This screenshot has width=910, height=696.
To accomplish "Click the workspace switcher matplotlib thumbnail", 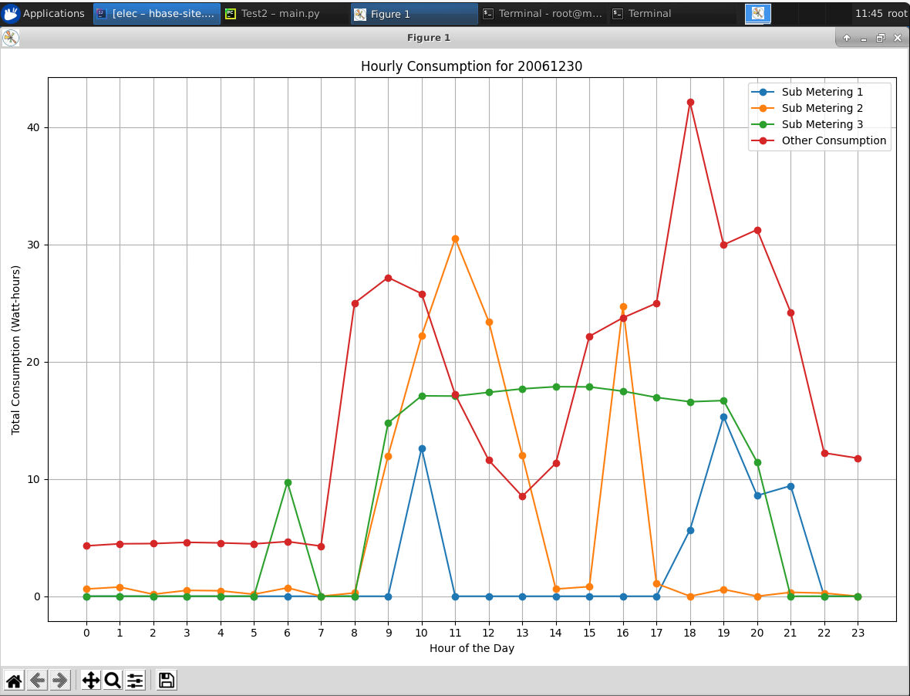I will [757, 13].
